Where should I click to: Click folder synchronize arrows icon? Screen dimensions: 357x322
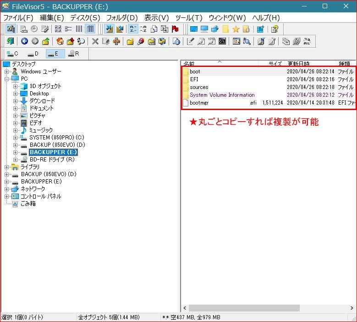[162, 41]
